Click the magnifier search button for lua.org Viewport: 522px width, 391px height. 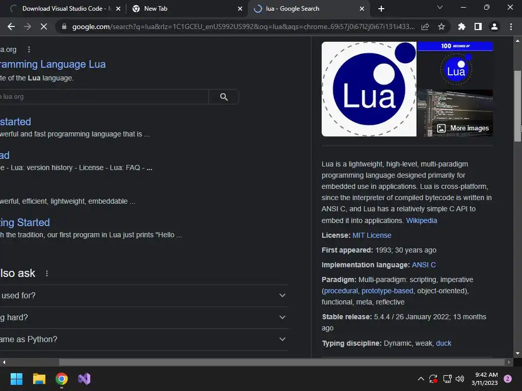click(x=224, y=97)
